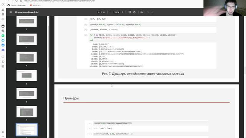Click the 'for T in [Int8...' code line
The image size is (246, 138).
[x=133, y=35]
